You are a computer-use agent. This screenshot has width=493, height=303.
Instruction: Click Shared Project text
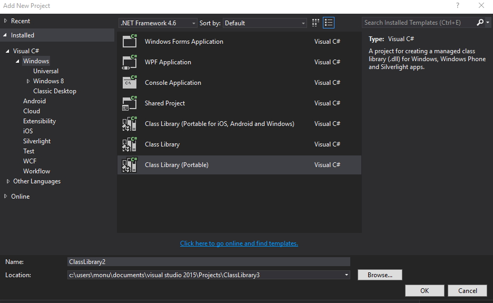(x=165, y=103)
